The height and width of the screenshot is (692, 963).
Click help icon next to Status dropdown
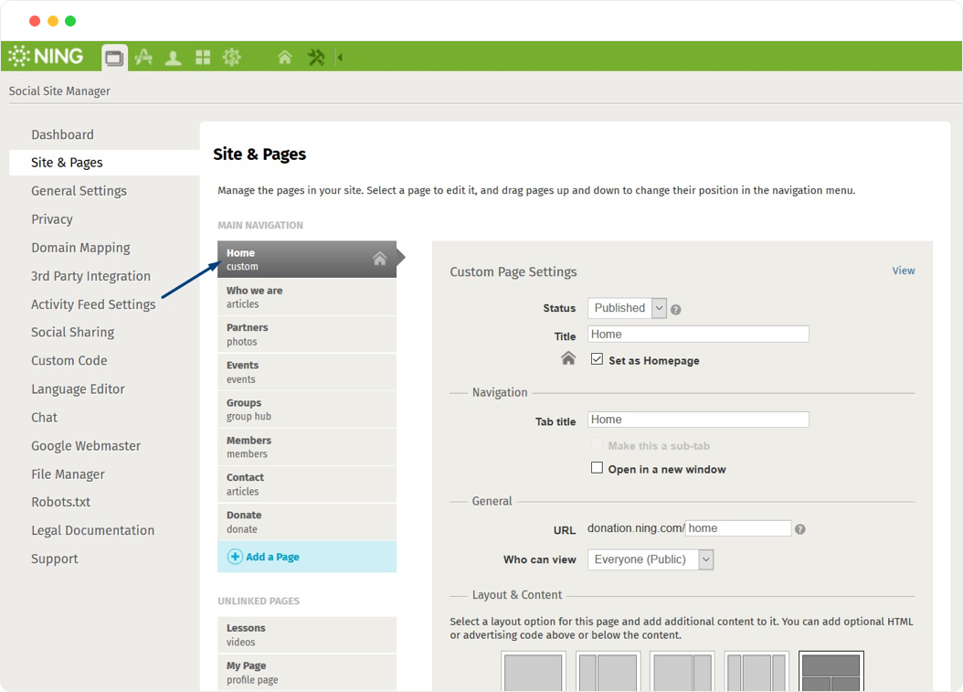pyautogui.click(x=676, y=310)
